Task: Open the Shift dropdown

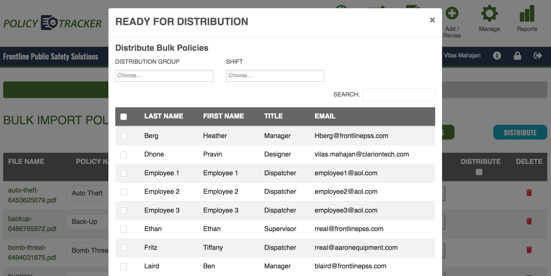Action: (x=275, y=76)
